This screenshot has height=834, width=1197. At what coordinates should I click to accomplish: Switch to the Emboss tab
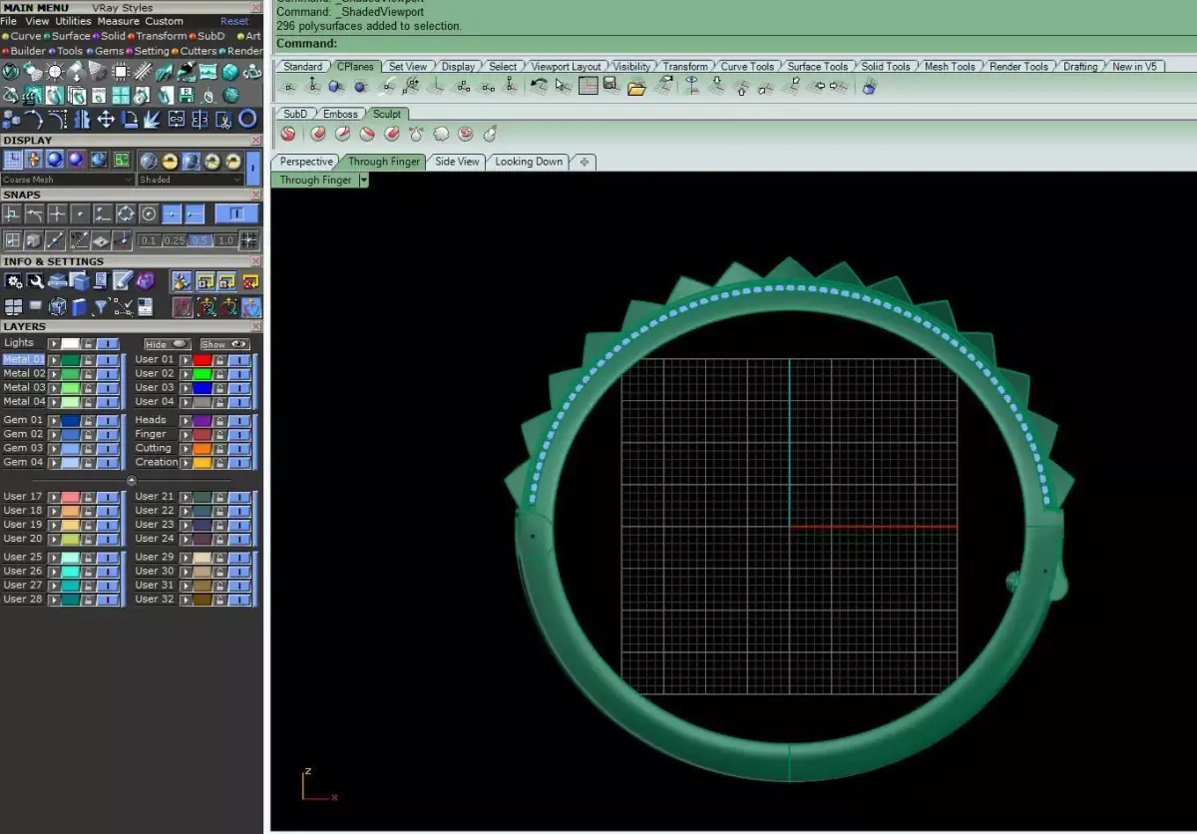click(340, 115)
